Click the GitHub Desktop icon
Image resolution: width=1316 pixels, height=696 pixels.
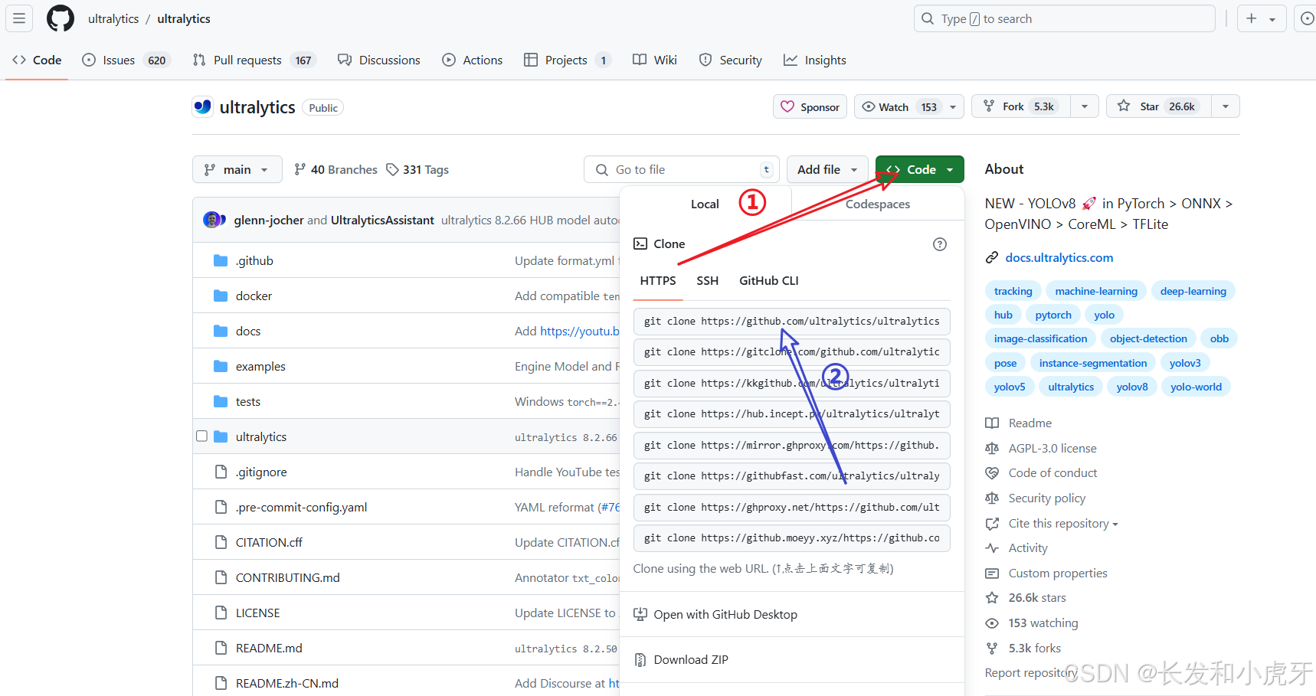click(x=640, y=615)
